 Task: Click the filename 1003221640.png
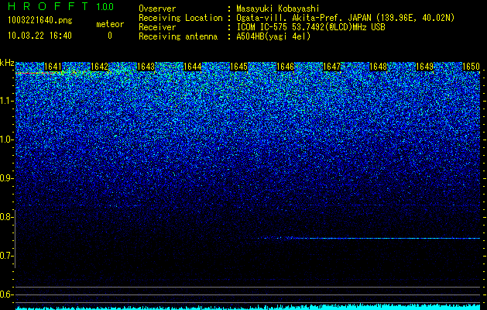[x=40, y=21]
